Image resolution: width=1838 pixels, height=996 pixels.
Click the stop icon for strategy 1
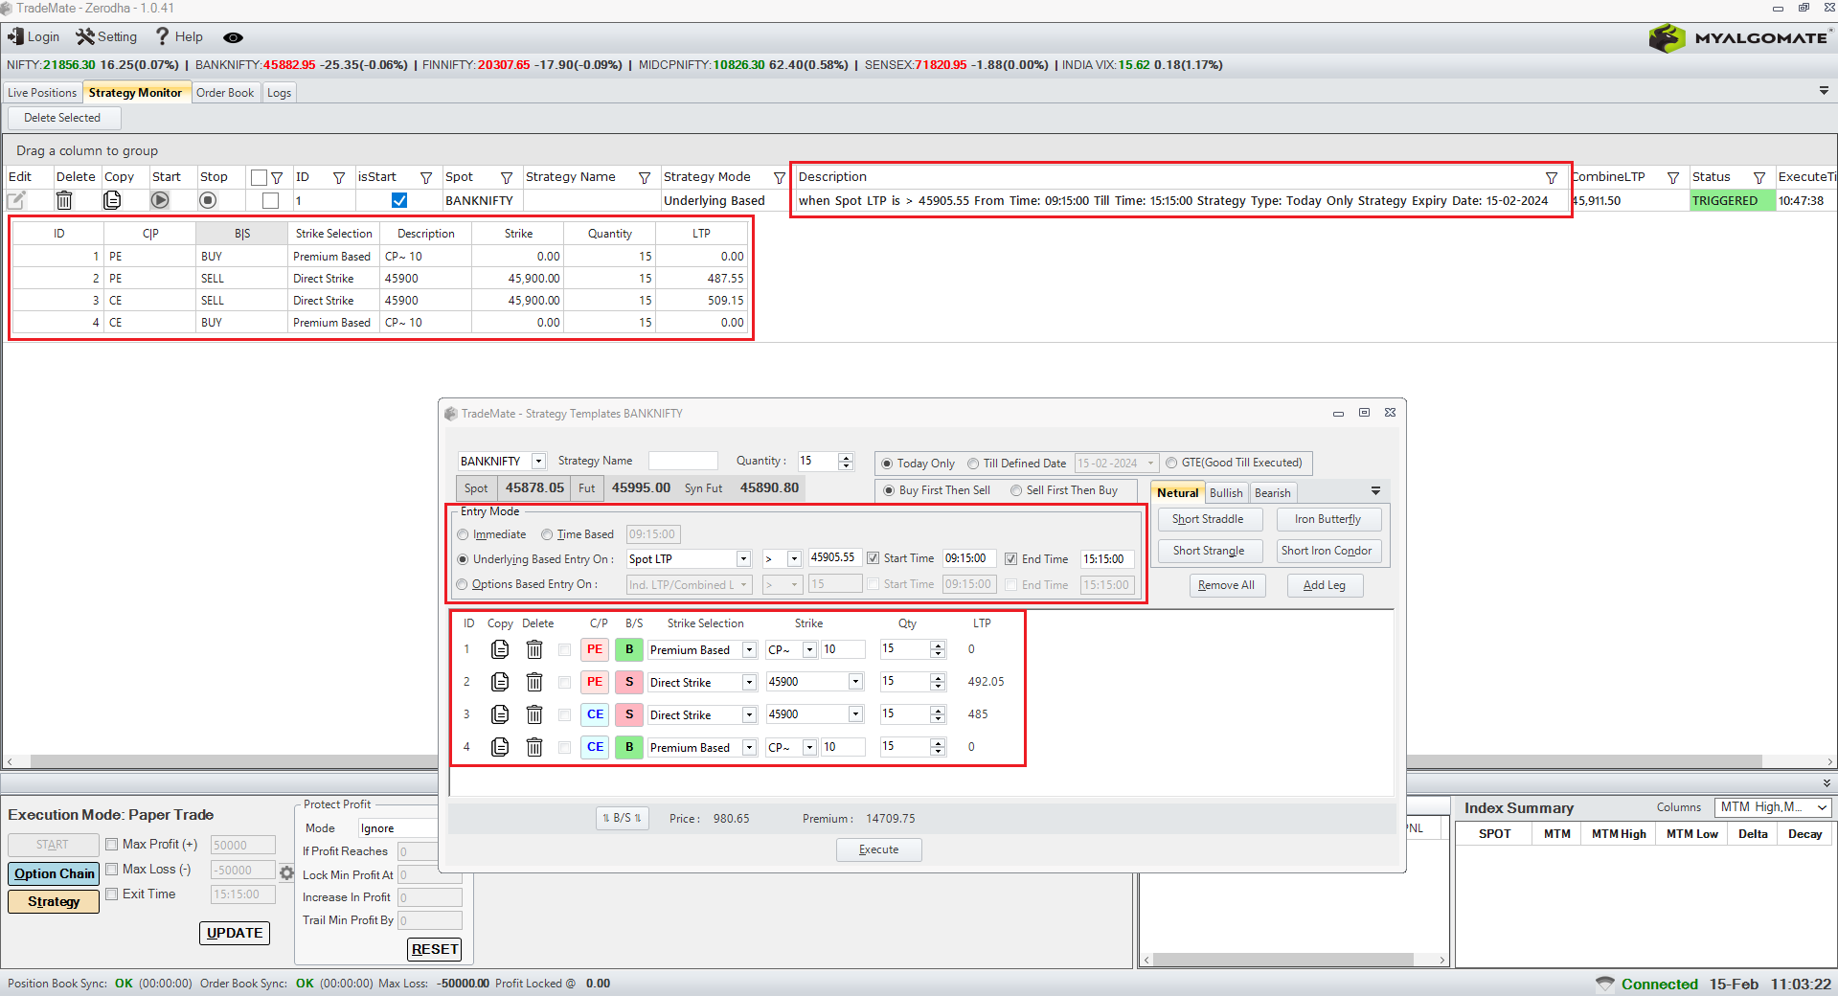pos(208,200)
